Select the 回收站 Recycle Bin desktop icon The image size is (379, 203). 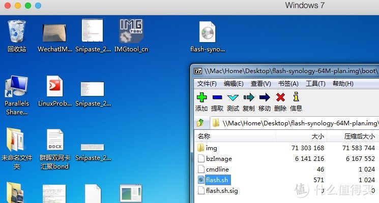(16, 36)
